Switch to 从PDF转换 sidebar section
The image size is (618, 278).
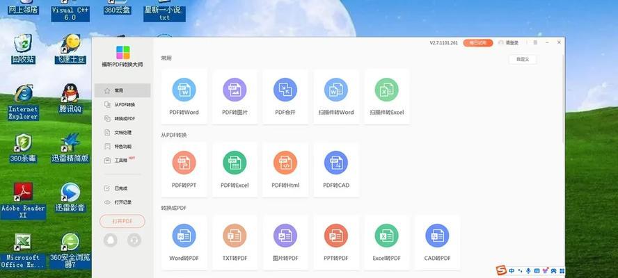pos(122,105)
